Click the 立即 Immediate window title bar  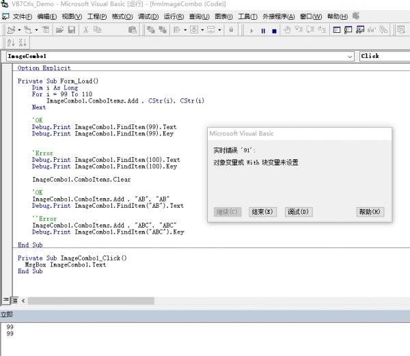click(x=205, y=314)
